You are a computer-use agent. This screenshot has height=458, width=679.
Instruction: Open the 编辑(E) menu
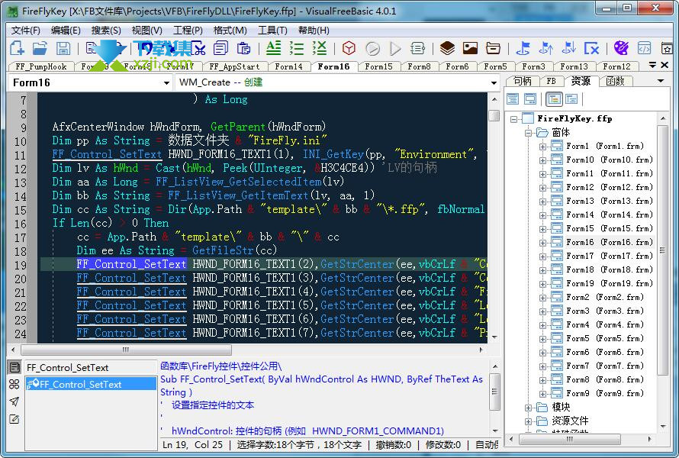pyautogui.click(x=66, y=31)
